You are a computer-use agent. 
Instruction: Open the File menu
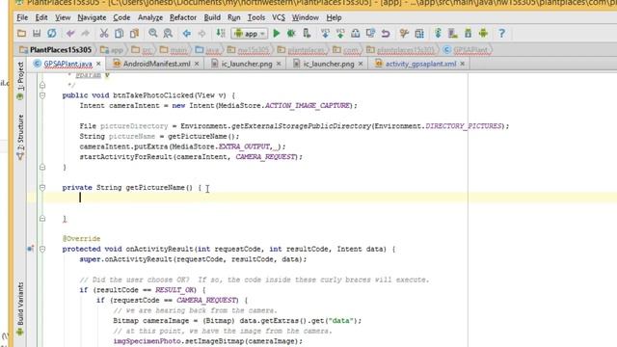[22, 17]
